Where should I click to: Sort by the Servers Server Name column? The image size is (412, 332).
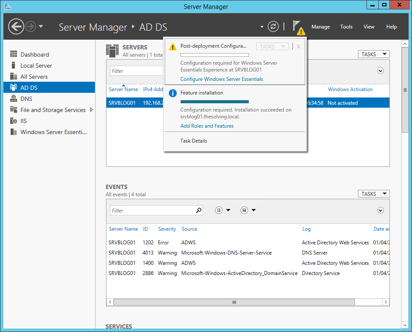coord(123,89)
